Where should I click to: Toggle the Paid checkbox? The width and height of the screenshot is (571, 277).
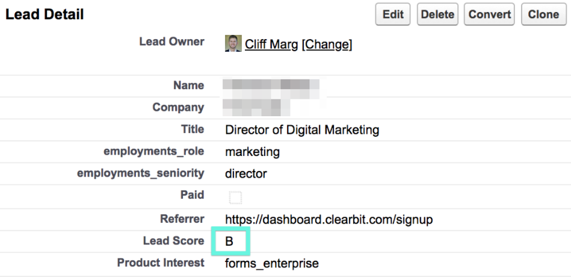(x=236, y=198)
